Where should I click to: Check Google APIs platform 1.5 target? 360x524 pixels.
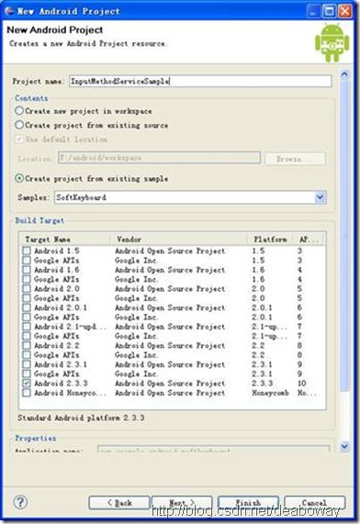tap(27, 260)
